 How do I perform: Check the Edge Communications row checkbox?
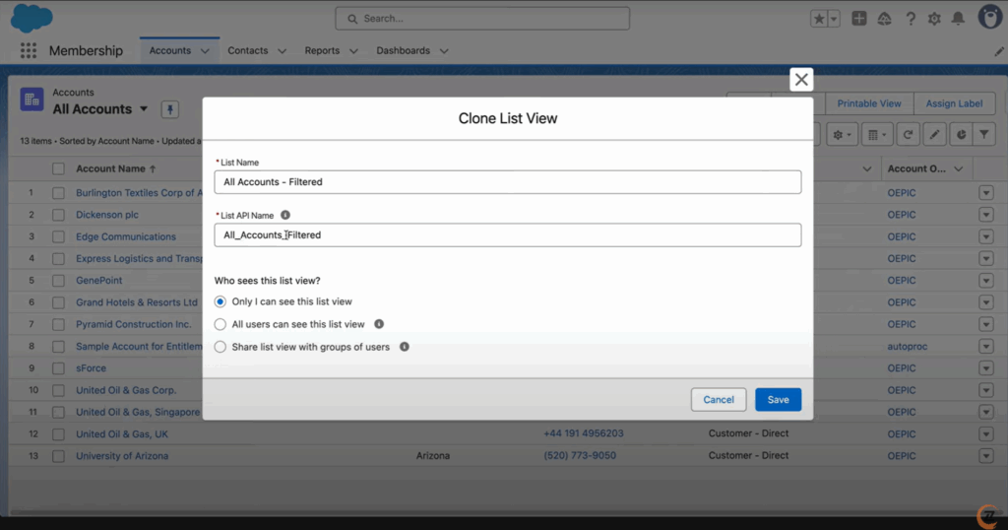(x=58, y=236)
